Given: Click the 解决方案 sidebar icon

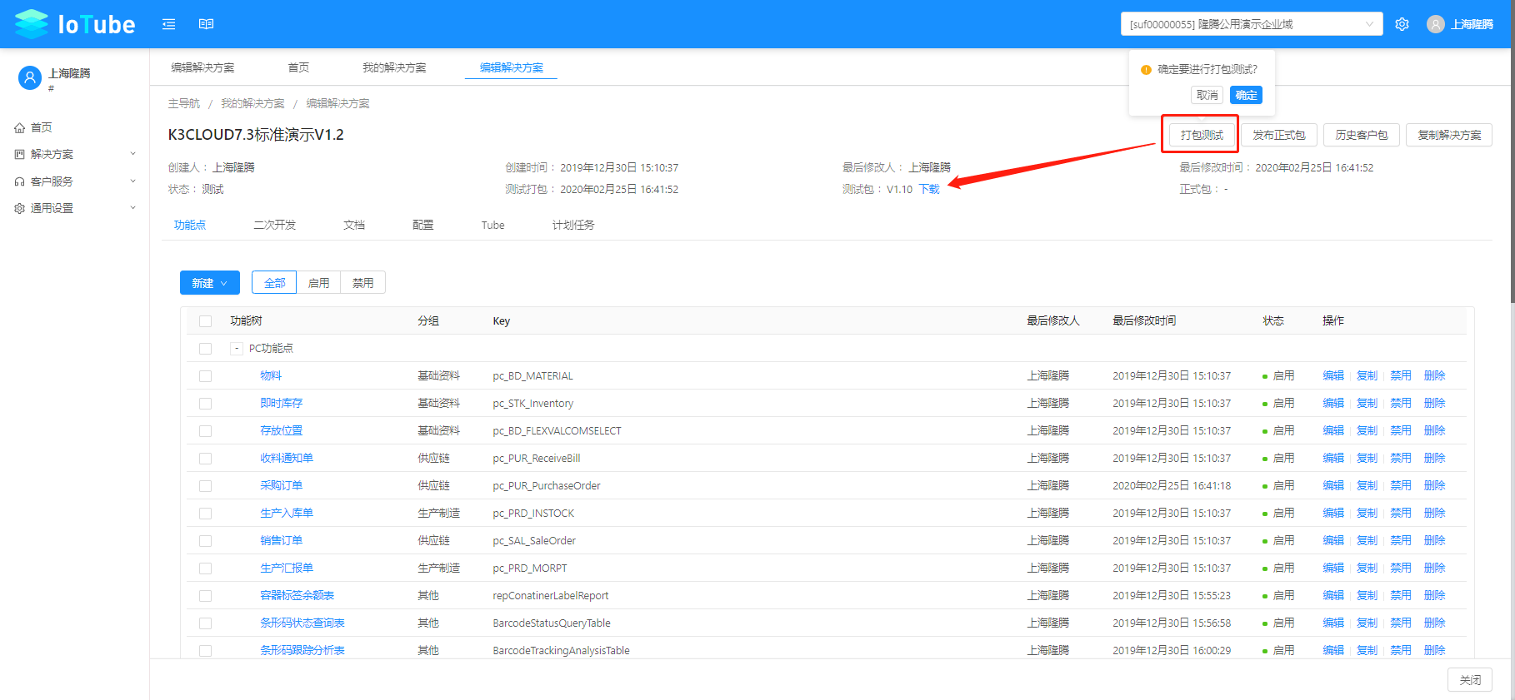Looking at the screenshot, I should pyautogui.click(x=19, y=154).
